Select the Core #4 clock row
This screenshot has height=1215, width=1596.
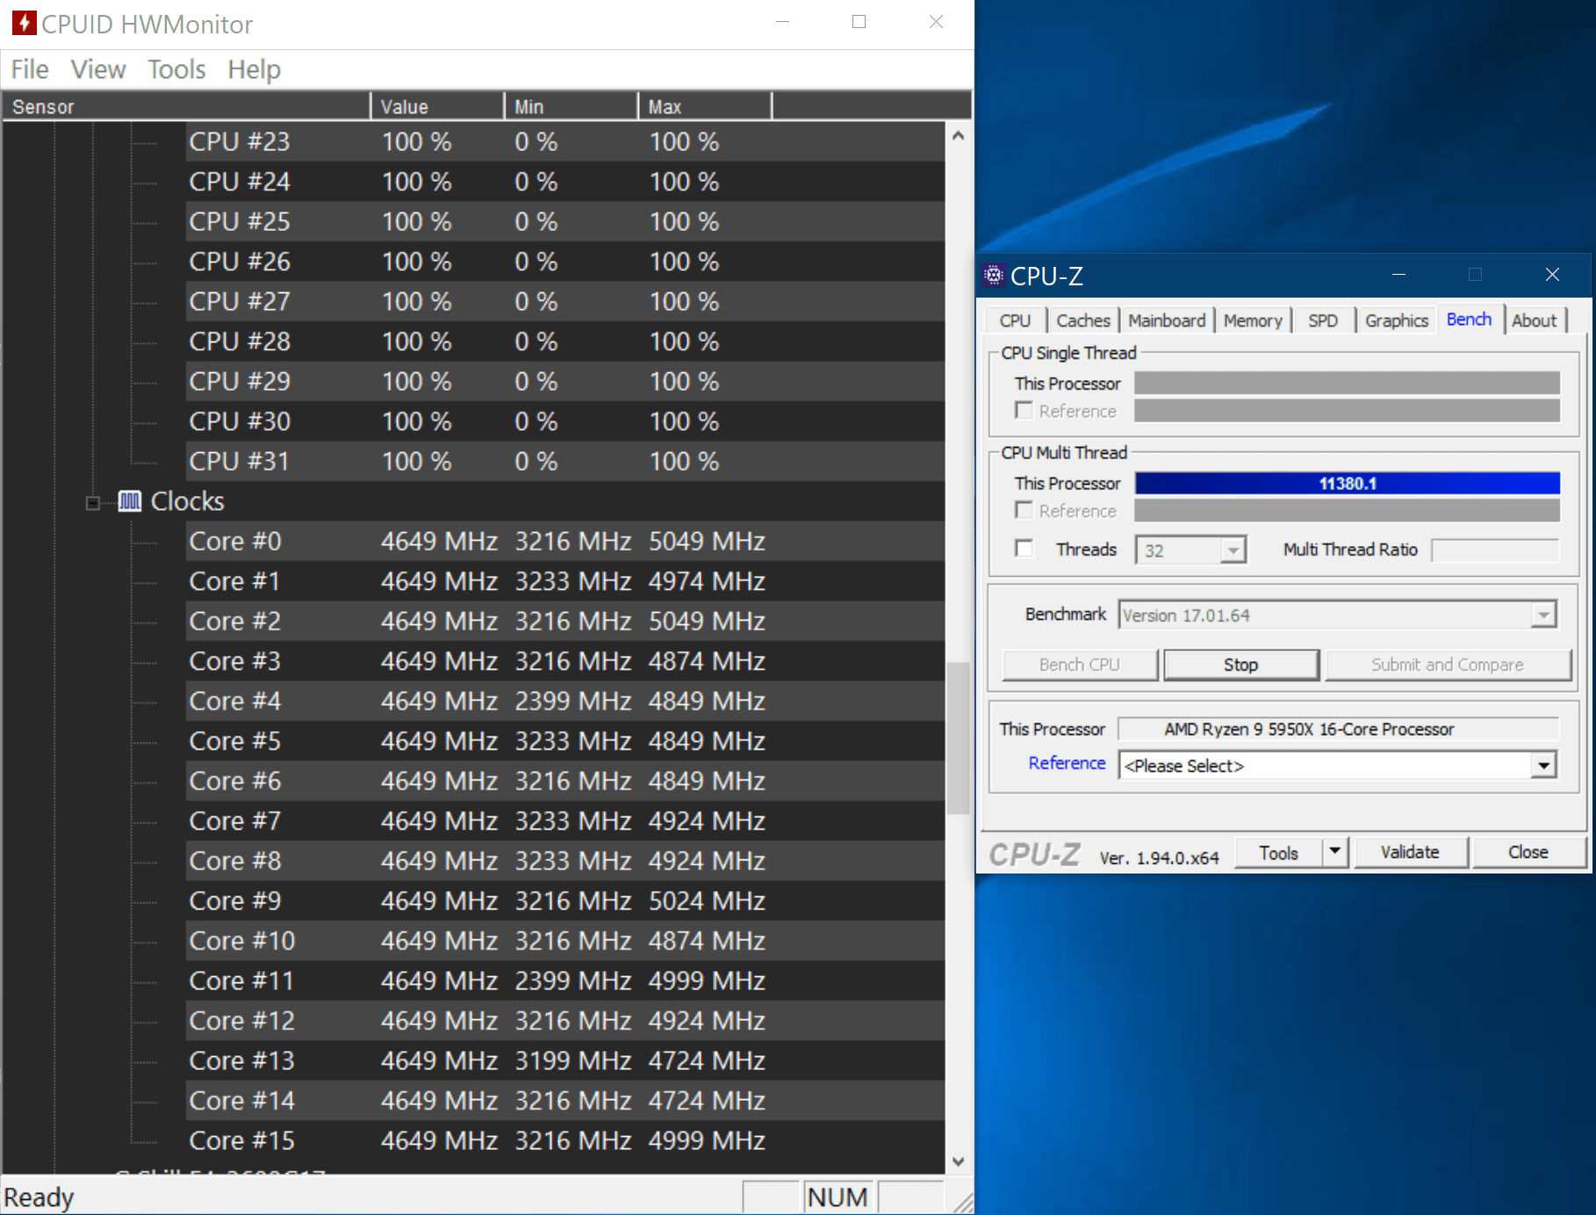point(565,701)
